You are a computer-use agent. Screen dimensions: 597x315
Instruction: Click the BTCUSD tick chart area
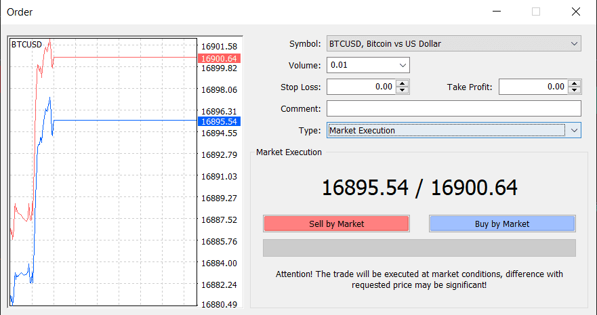(103, 172)
